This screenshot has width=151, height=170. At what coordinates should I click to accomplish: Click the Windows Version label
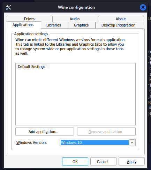tap(32, 142)
